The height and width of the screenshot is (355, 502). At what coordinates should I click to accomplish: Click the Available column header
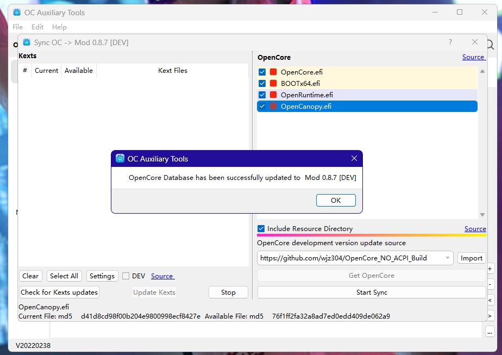coord(79,71)
